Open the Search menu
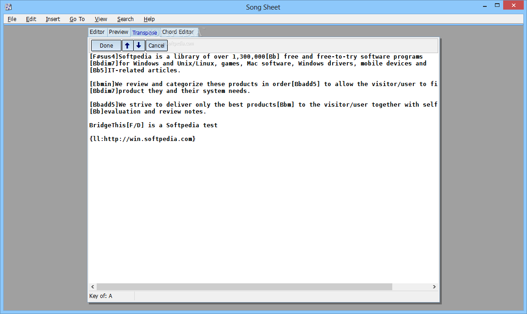This screenshot has width=527, height=314. (x=126, y=19)
